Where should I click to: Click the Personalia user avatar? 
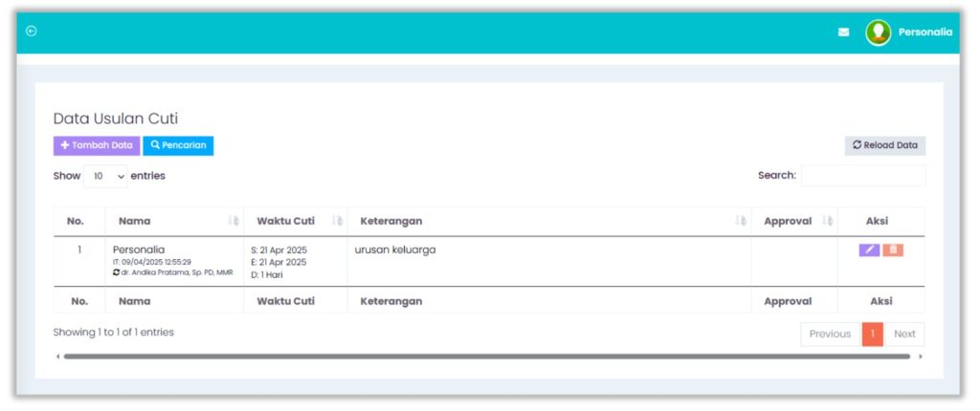878,32
